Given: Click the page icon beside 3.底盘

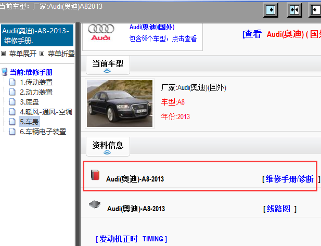Looking at the screenshot, I should (12, 102).
